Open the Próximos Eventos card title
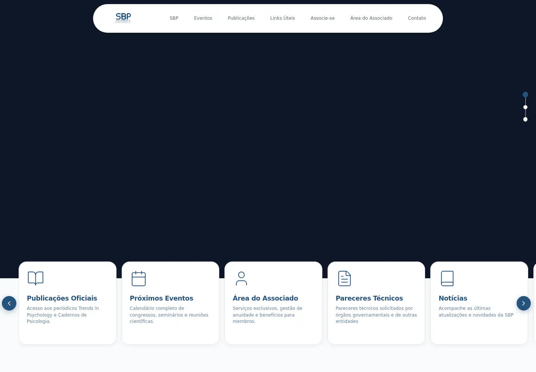The image size is (536, 372). [x=161, y=298]
